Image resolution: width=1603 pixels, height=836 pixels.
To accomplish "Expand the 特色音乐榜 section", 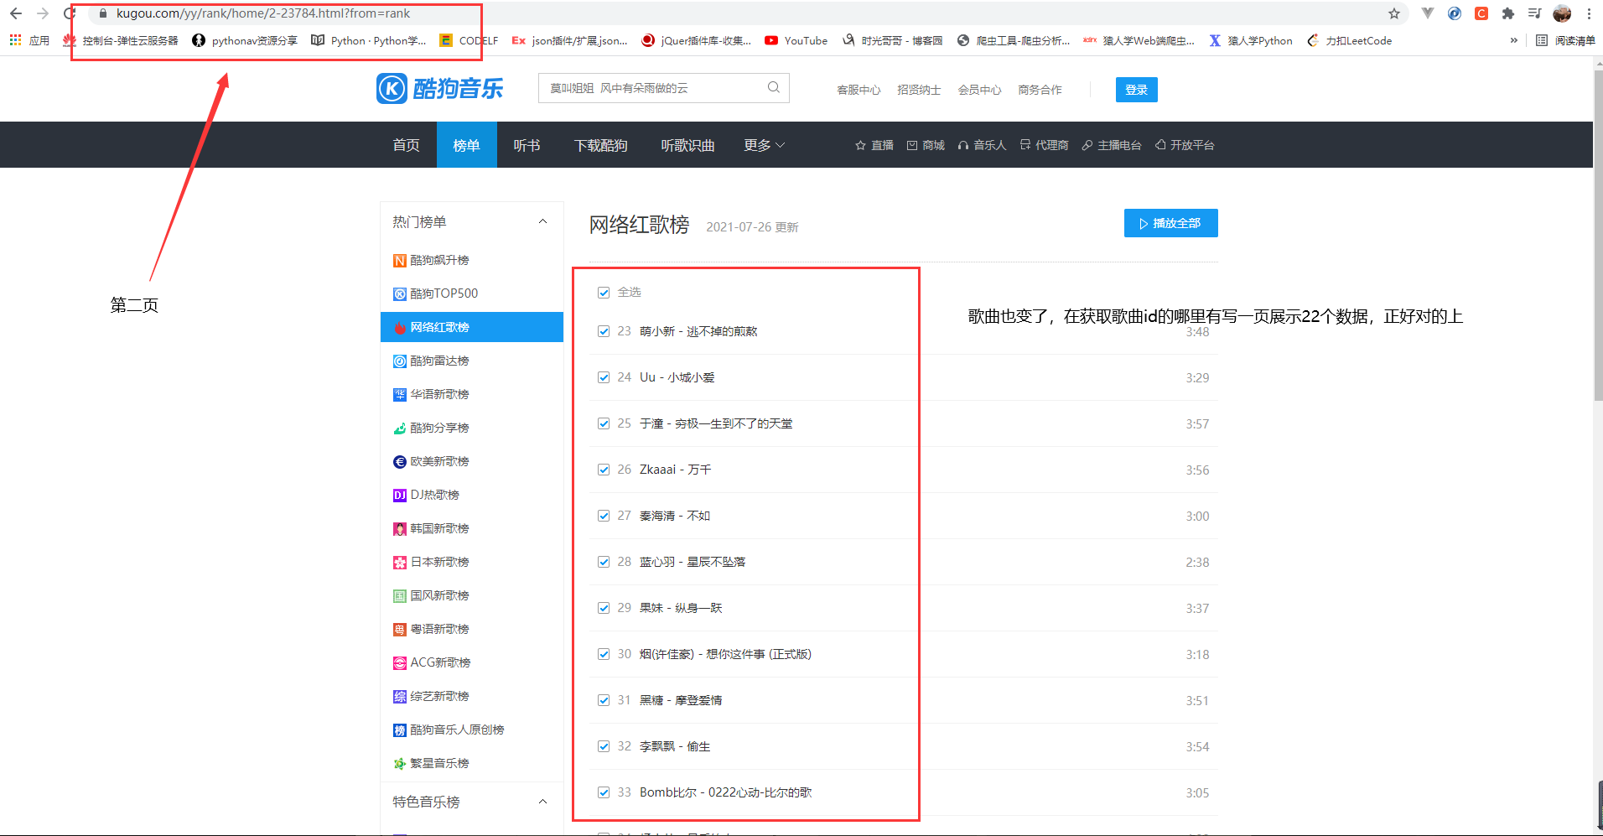I will click(542, 802).
